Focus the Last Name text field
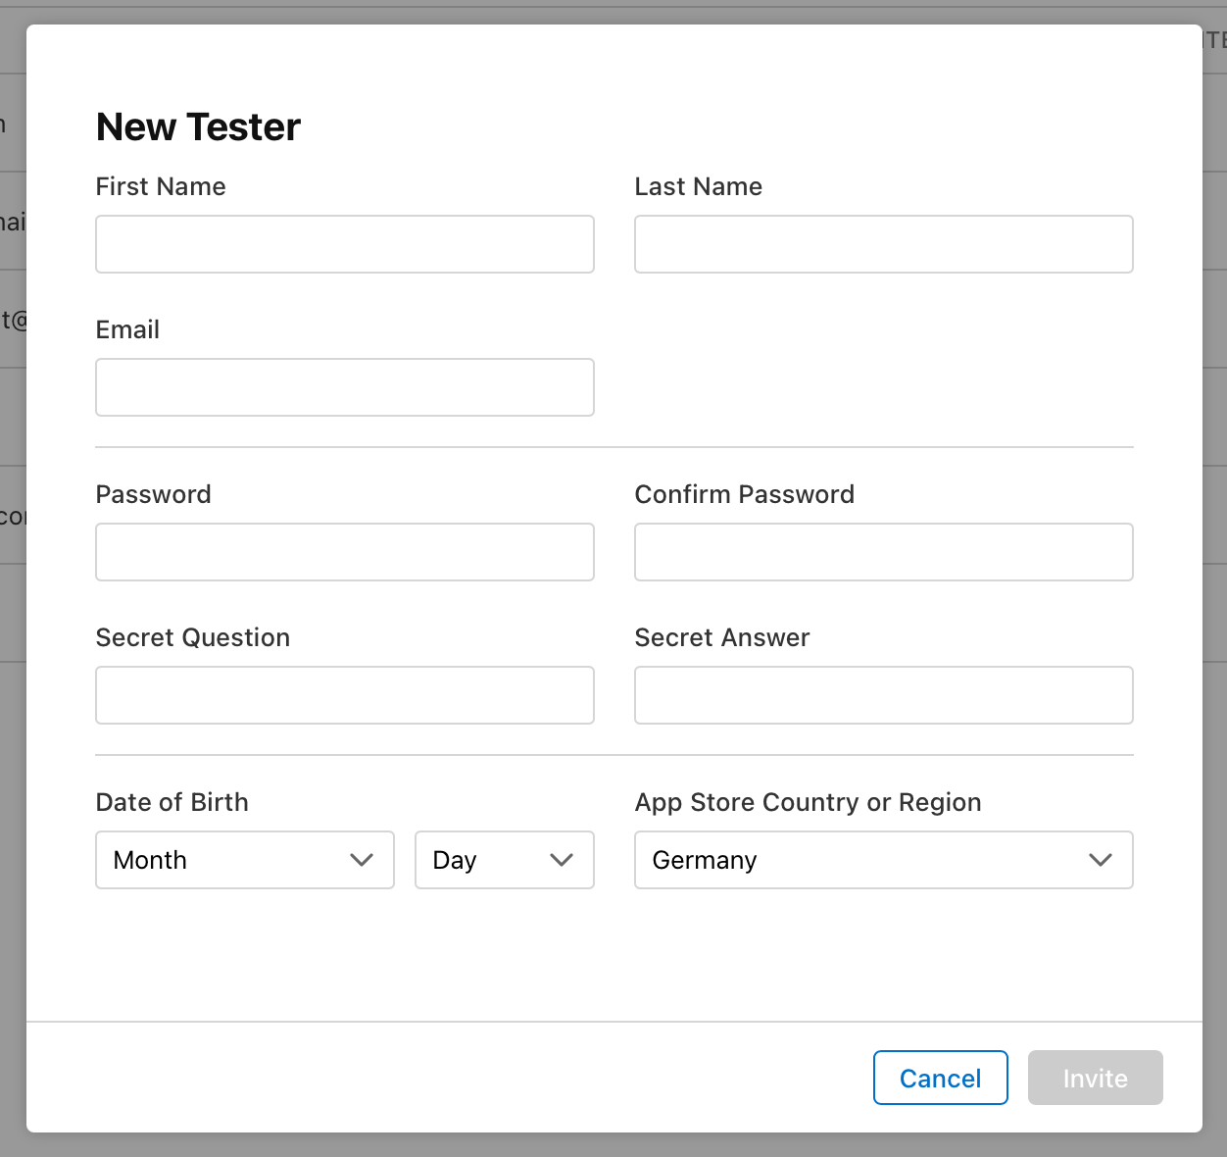The height and width of the screenshot is (1157, 1227). click(884, 244)
